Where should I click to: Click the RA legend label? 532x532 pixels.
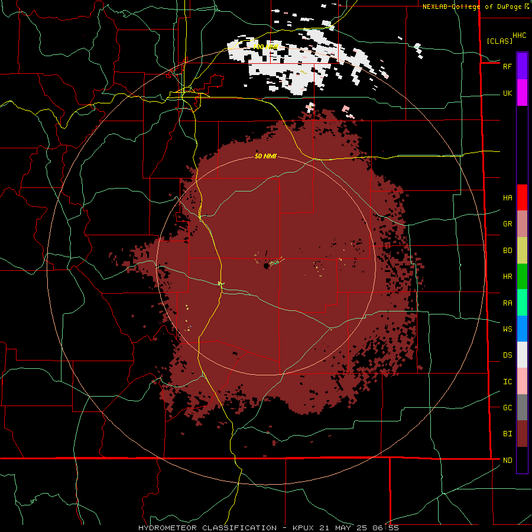coord(507,303)
